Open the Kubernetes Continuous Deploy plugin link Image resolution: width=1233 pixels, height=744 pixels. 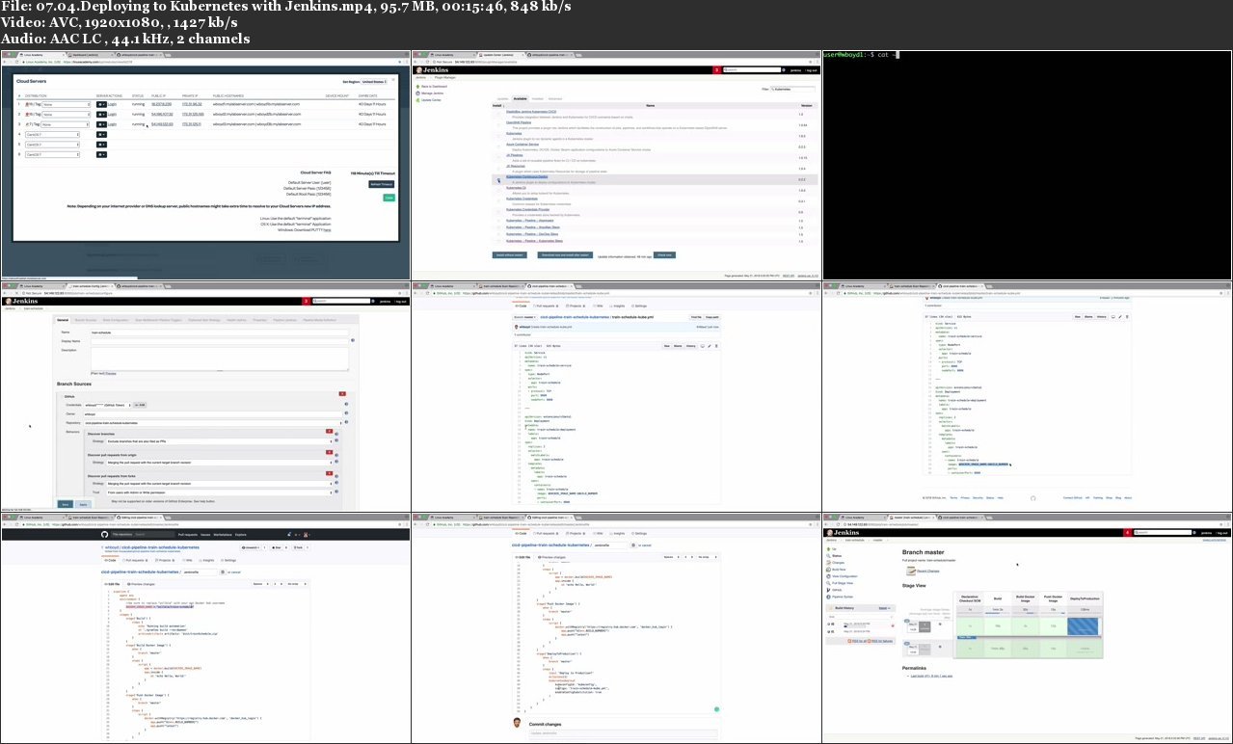526,177
